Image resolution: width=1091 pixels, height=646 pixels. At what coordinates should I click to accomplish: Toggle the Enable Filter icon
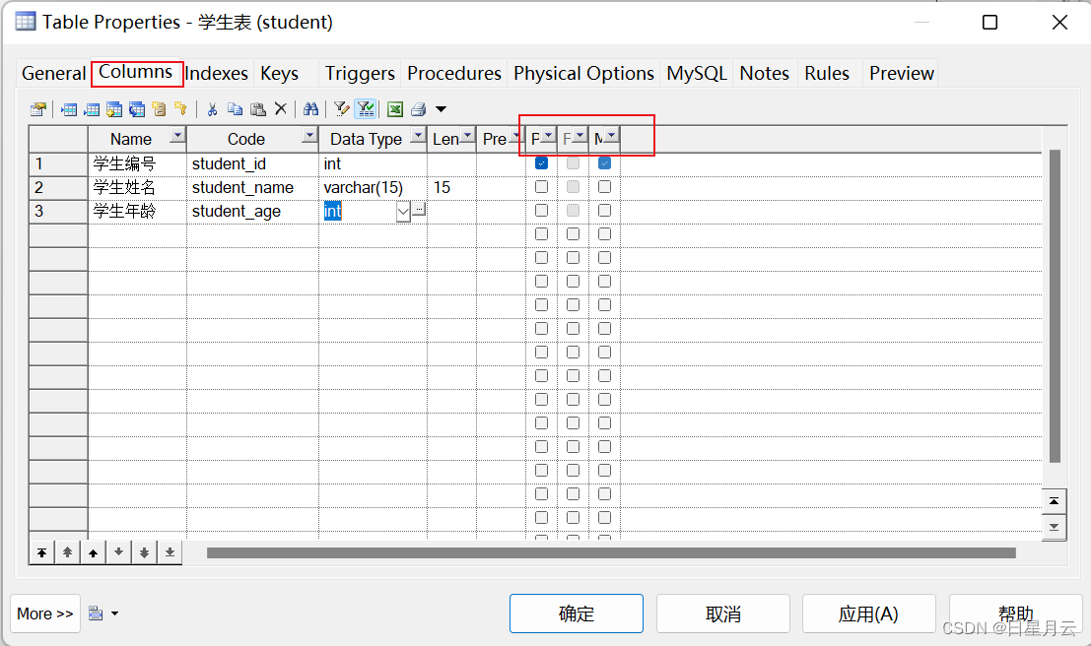[366, 109]
